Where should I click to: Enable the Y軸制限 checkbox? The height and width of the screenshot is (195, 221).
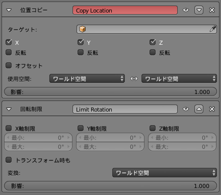[x=81, y=128]
